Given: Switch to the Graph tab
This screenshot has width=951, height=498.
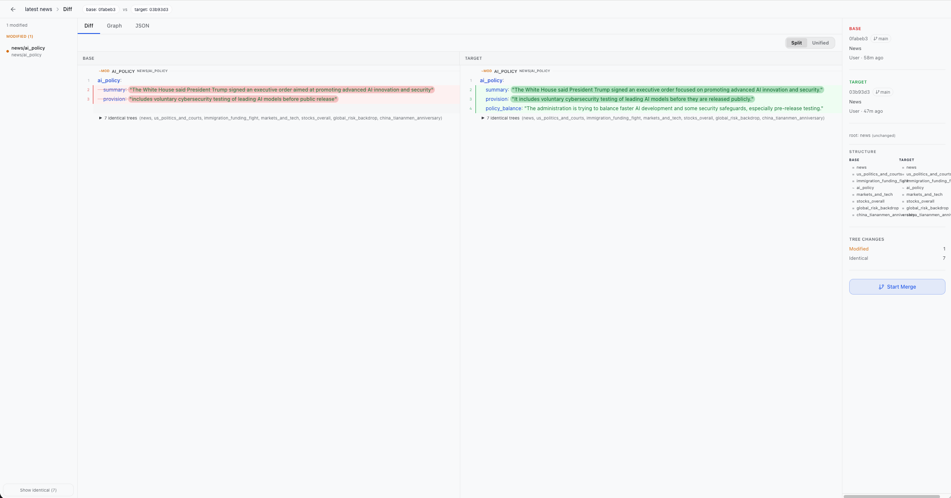Looking at the screenshot, I should tap(114, 26).
